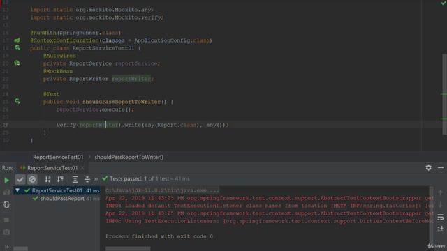Click @MockBean annotation
The height and width of the screenshot is (251, 447).
click(x=58, y=71)
